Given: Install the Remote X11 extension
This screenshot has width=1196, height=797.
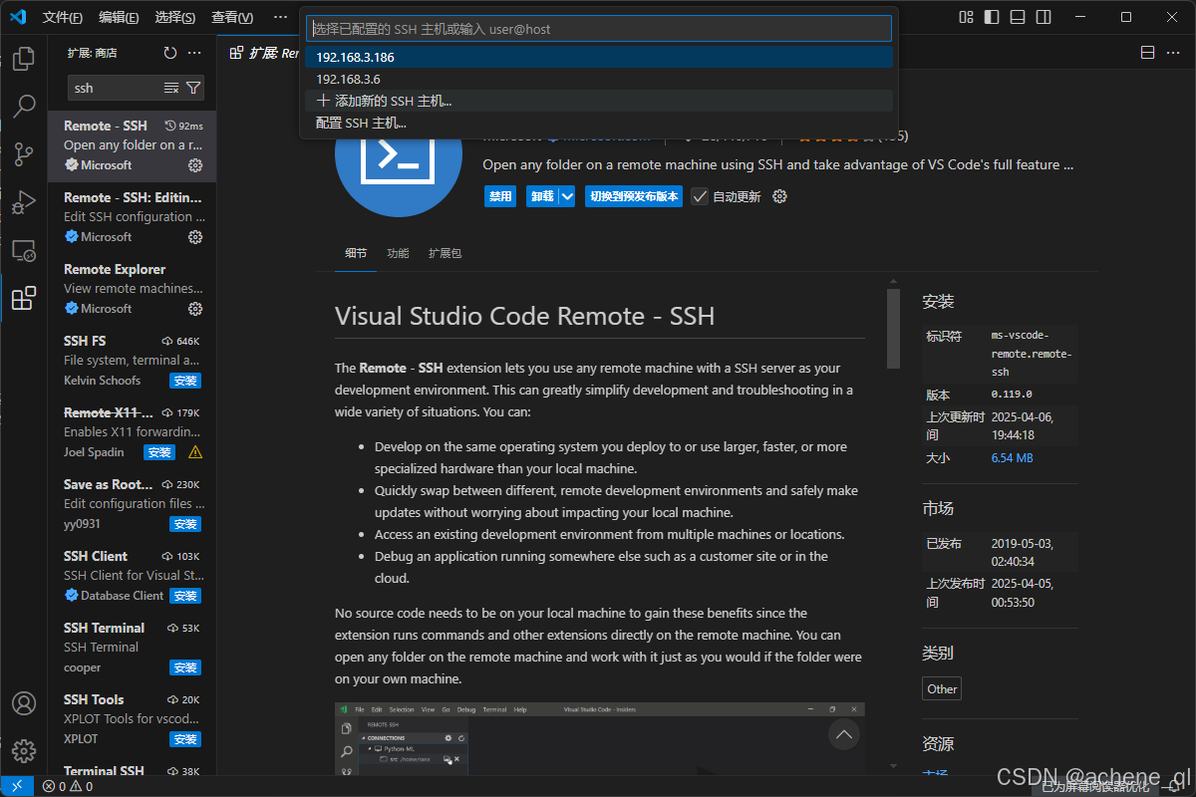Looking at the screenshot, I should (159, 452).
